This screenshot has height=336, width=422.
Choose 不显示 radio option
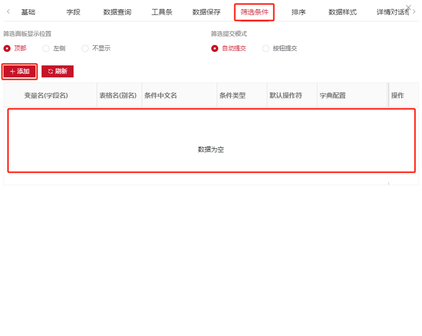coord(85,48)
